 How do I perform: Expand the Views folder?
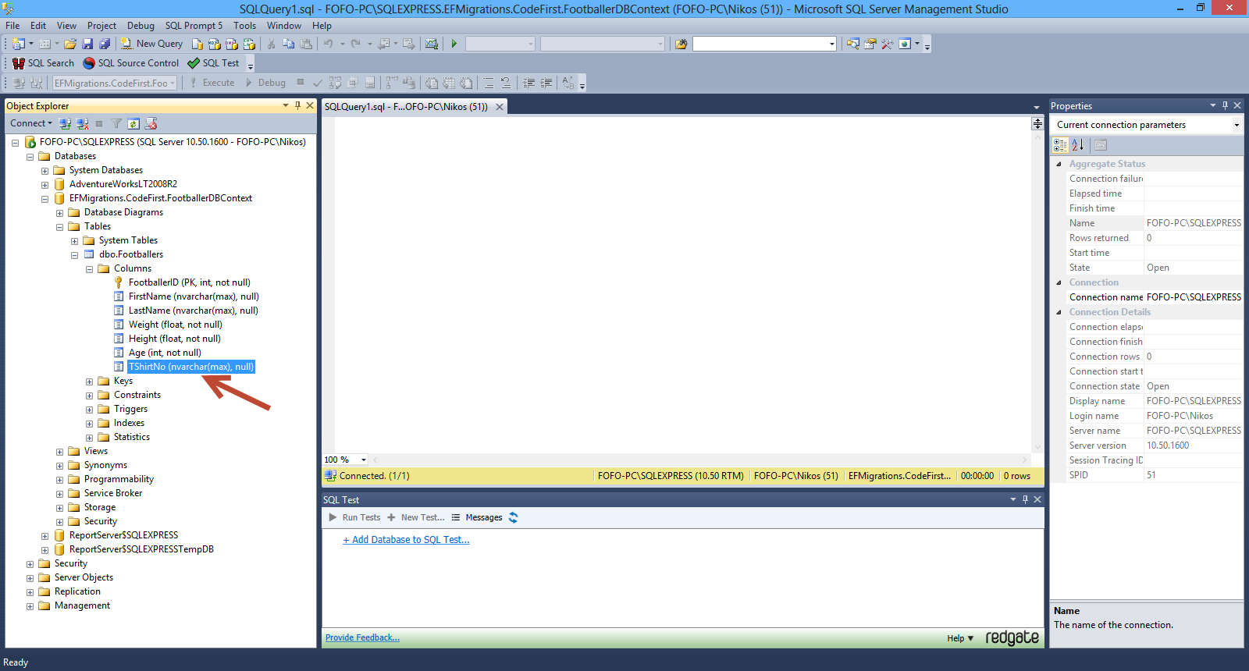(x=59, y=452)
